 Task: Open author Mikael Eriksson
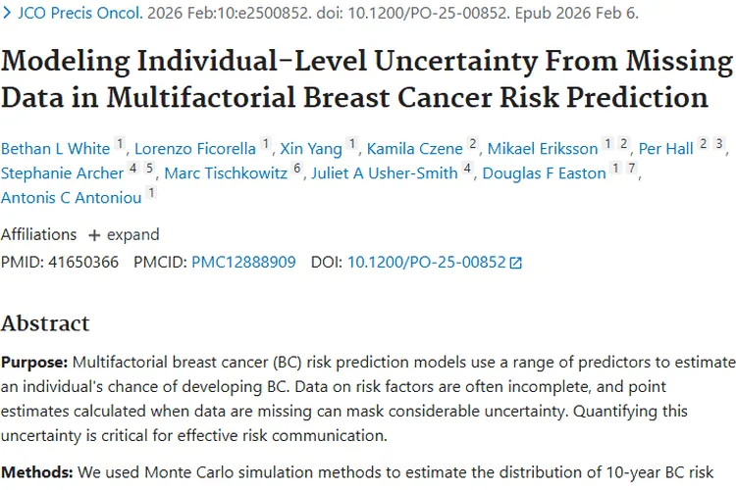(x=543, y=149)
